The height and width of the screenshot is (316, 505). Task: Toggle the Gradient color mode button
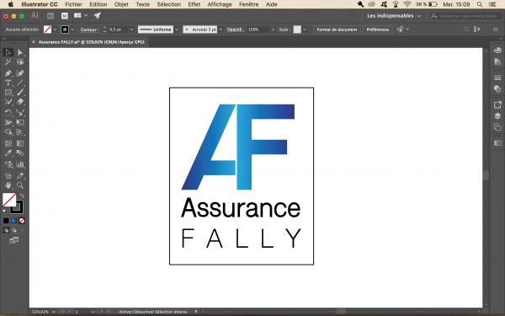click(13, 221)
